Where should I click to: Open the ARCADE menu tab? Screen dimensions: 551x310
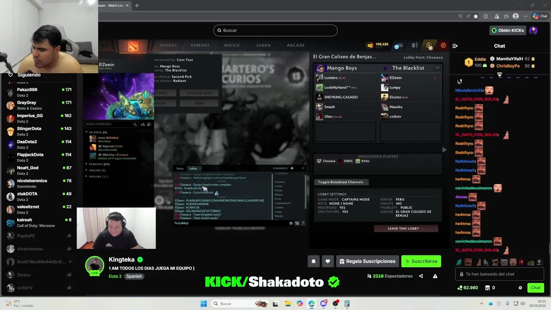296,45
